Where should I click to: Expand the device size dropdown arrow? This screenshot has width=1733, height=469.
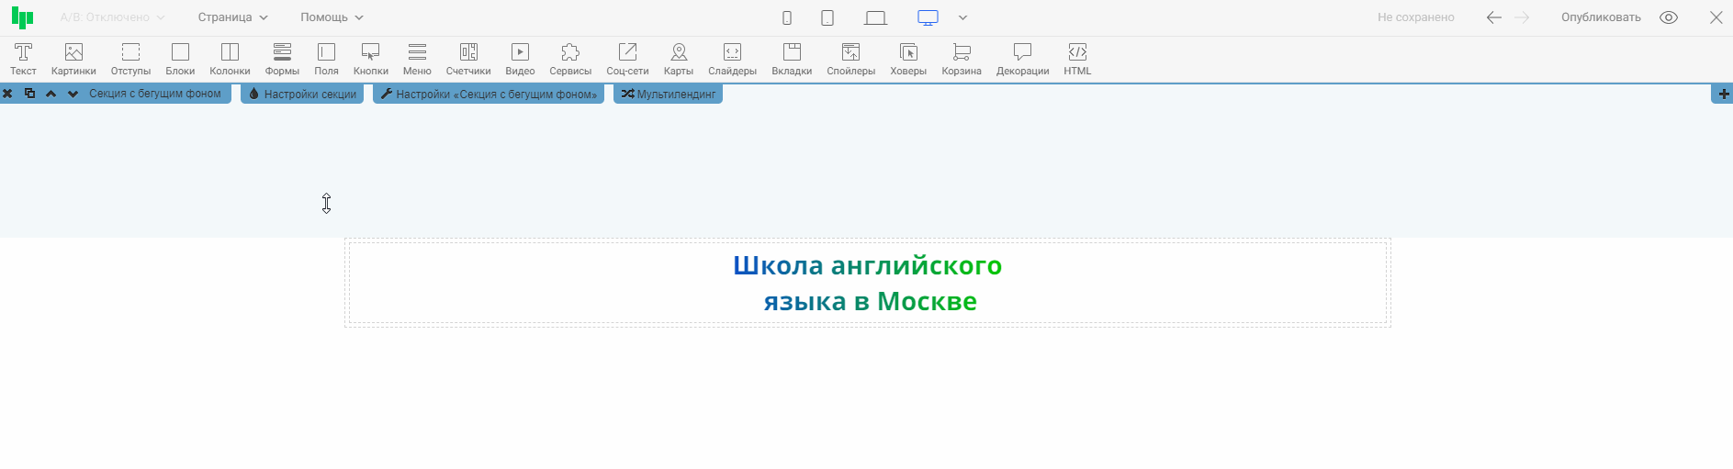962,17
